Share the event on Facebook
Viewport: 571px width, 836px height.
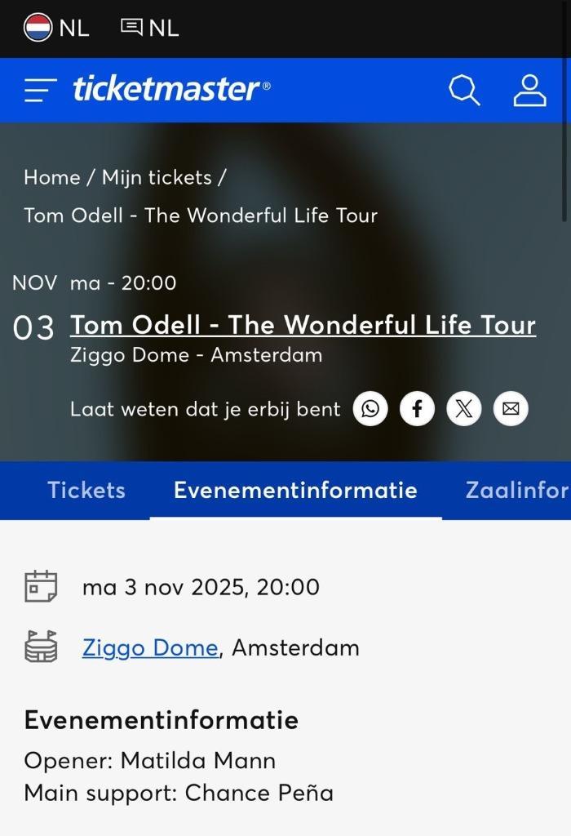417,408
